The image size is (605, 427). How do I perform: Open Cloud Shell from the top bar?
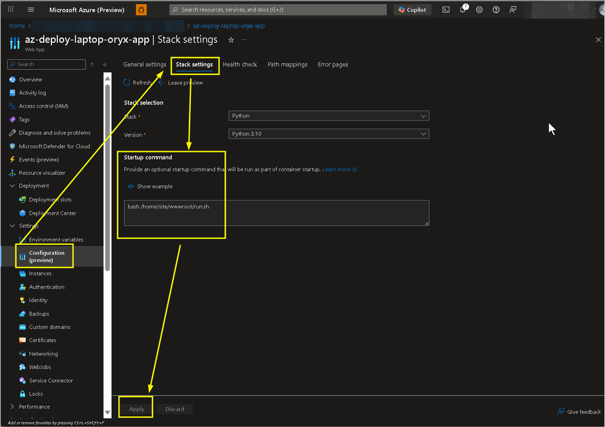click(446, 10)
